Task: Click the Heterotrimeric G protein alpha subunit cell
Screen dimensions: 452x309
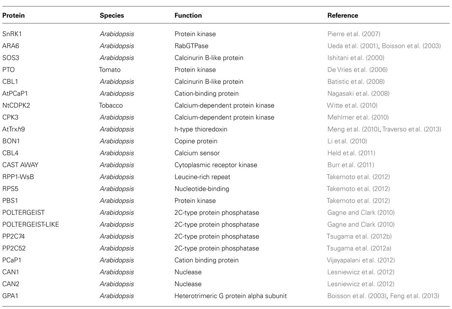Action: click(231, 296)
